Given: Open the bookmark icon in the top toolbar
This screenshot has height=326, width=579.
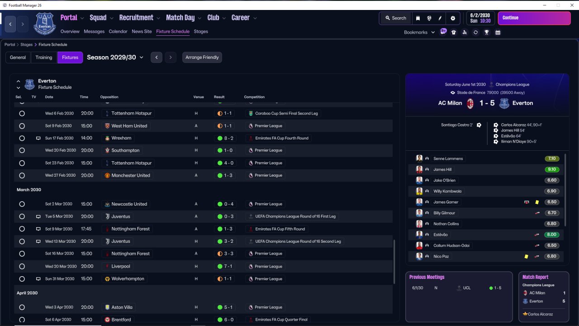Looking at the screenshot, I should point(418,18).
